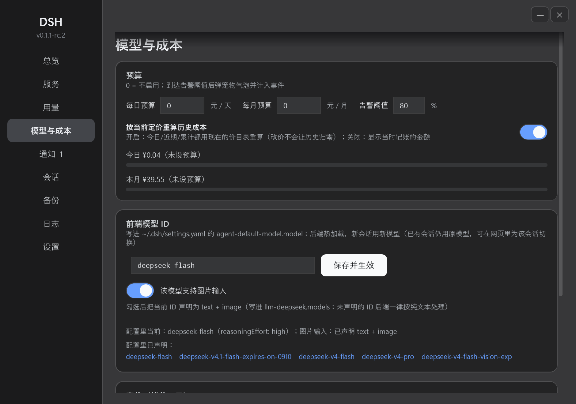The image size is (576, 404).
Task: Click the 配置里当前 deepseek-flash status line
Action: [x=261, y=331]
